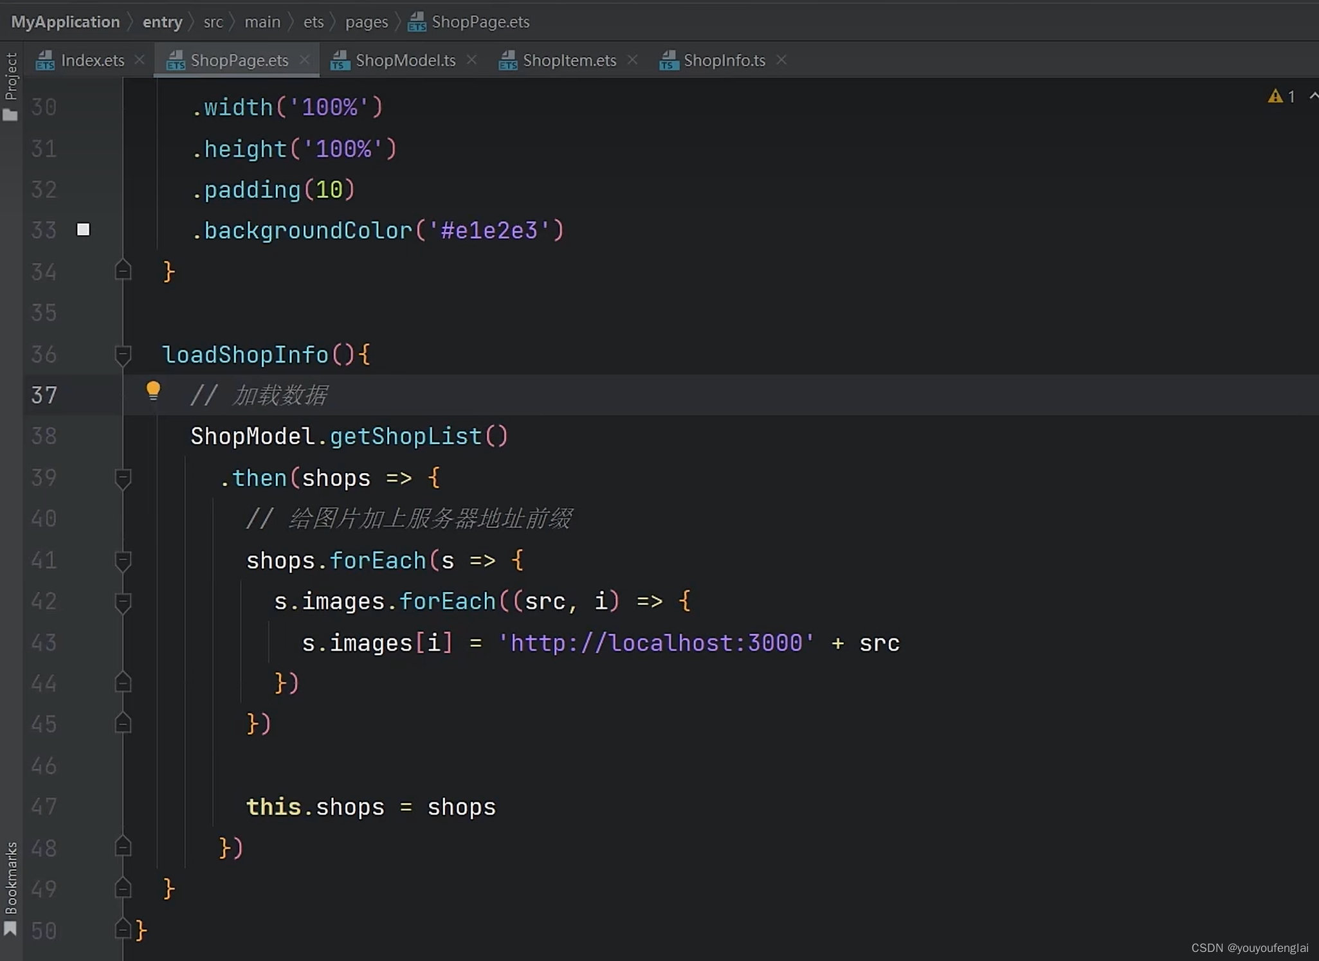Collapse the s.images.forEach block on line 42

(123, 602)
